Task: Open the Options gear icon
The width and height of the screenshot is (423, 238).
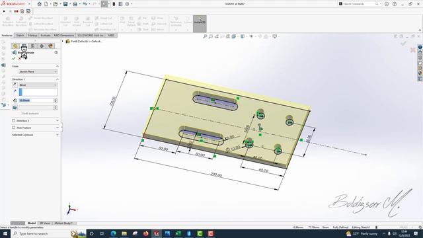Action: pyautogui.click(x=127, y=4)
